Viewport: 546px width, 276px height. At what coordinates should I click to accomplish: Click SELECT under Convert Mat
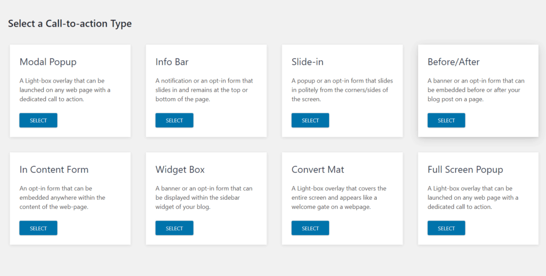pyautogui.click(x=310, y=228)
